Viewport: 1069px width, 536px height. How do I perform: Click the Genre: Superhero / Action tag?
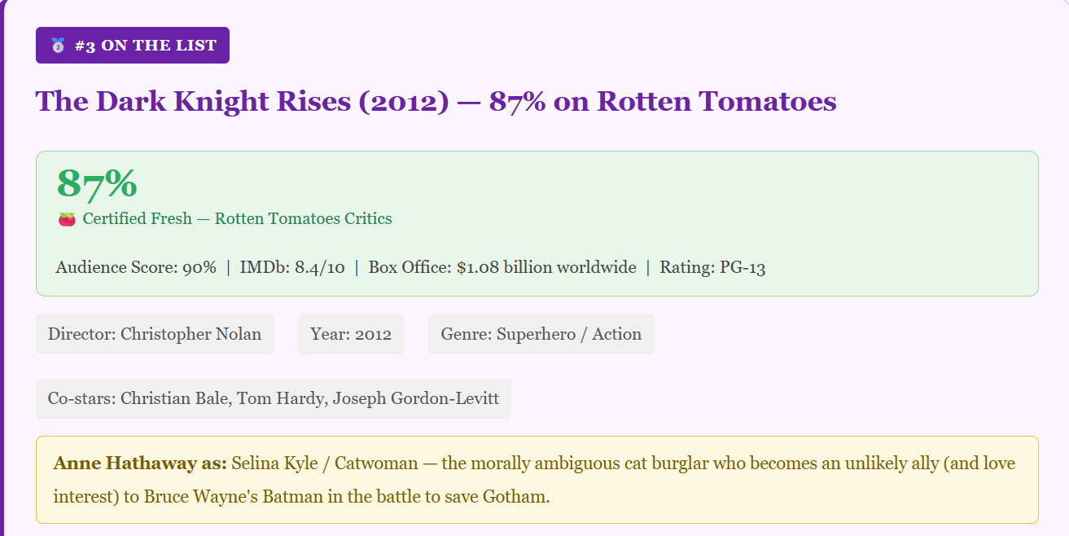[541, 334]
